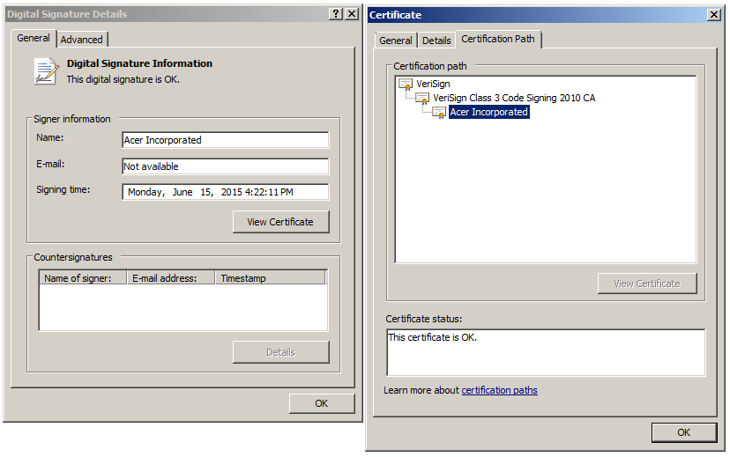This screenshot has height=457, width=730.
Task: Click the E-mail field showing Not available
Action: coord(226,166)
